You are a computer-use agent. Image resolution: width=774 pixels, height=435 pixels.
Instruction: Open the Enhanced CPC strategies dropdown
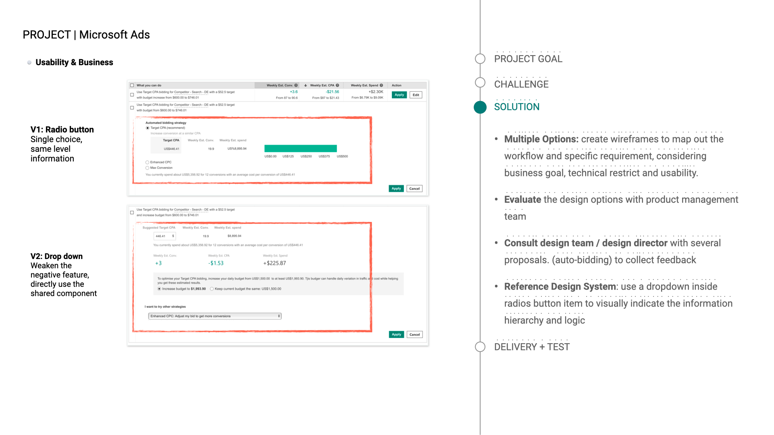(x=214, y=316)
